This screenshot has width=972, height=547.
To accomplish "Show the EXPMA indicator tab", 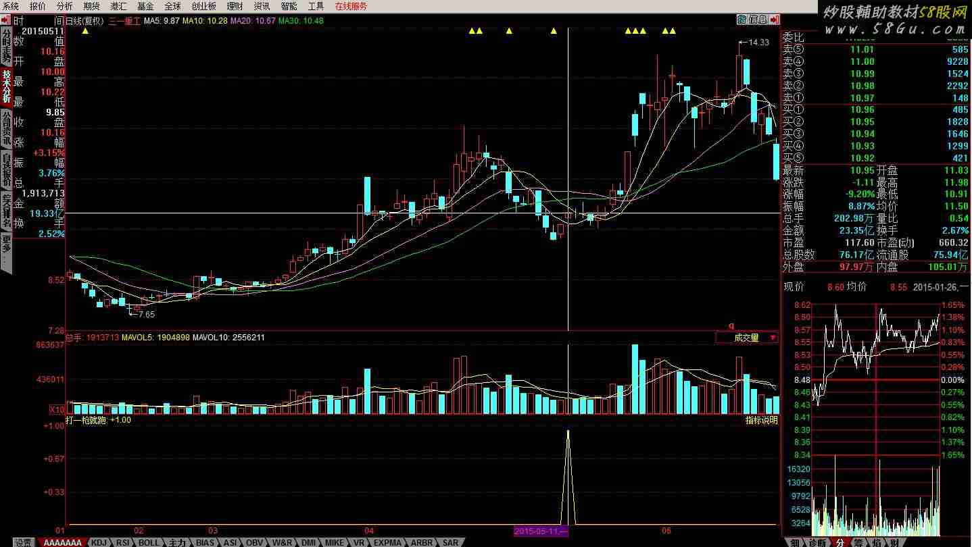I will tap(387, 542).
